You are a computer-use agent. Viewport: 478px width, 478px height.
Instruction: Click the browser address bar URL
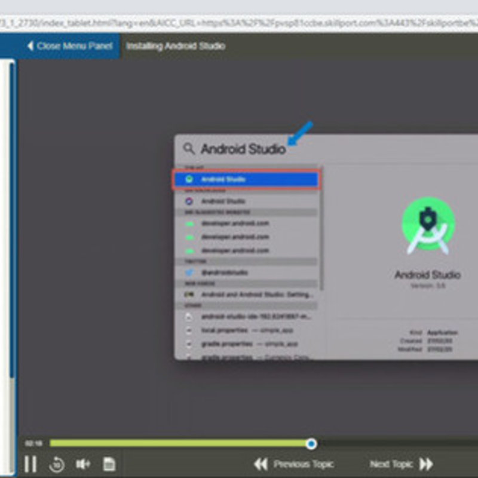[x=239, y=23]
